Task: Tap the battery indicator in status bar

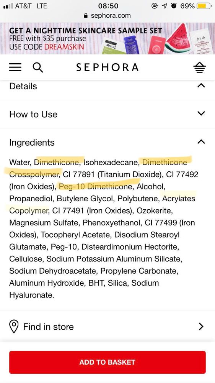Action: [x=204, y=6]
